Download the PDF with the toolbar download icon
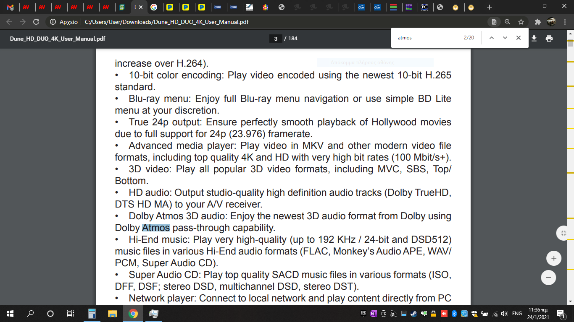The image size is (574, 322). (x=534, y=39)
